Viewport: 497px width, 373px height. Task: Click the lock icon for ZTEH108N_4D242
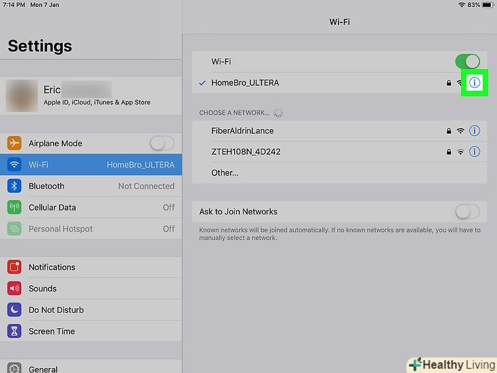pos(449,152)
